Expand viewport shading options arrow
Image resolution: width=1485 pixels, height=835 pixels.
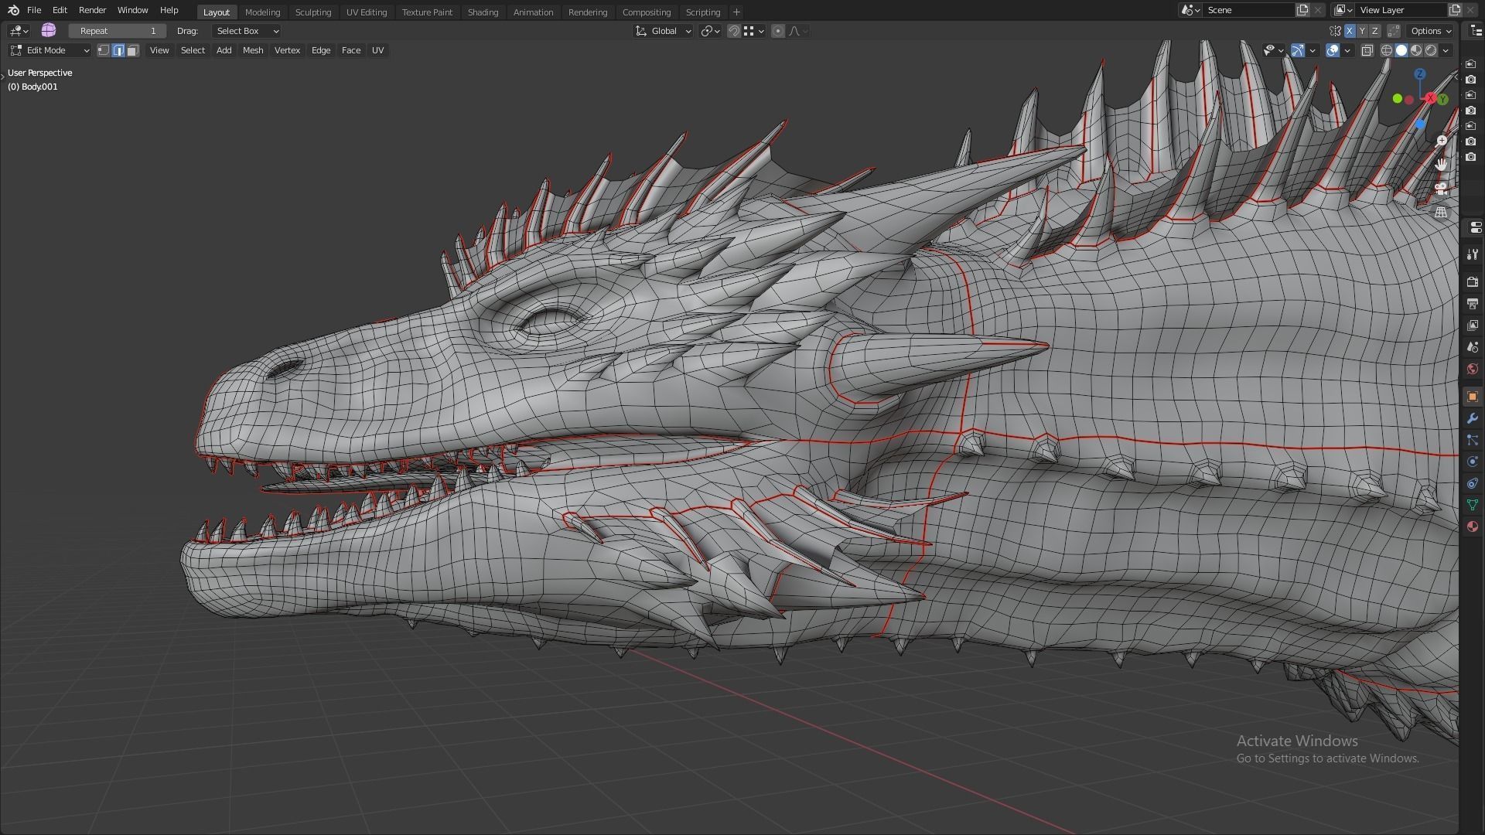point(1446,50)
